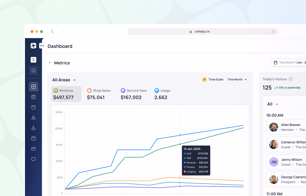Open the All visitors filter dropdown
This screenshot has height=196, width=306.
[x=272, y=104]
